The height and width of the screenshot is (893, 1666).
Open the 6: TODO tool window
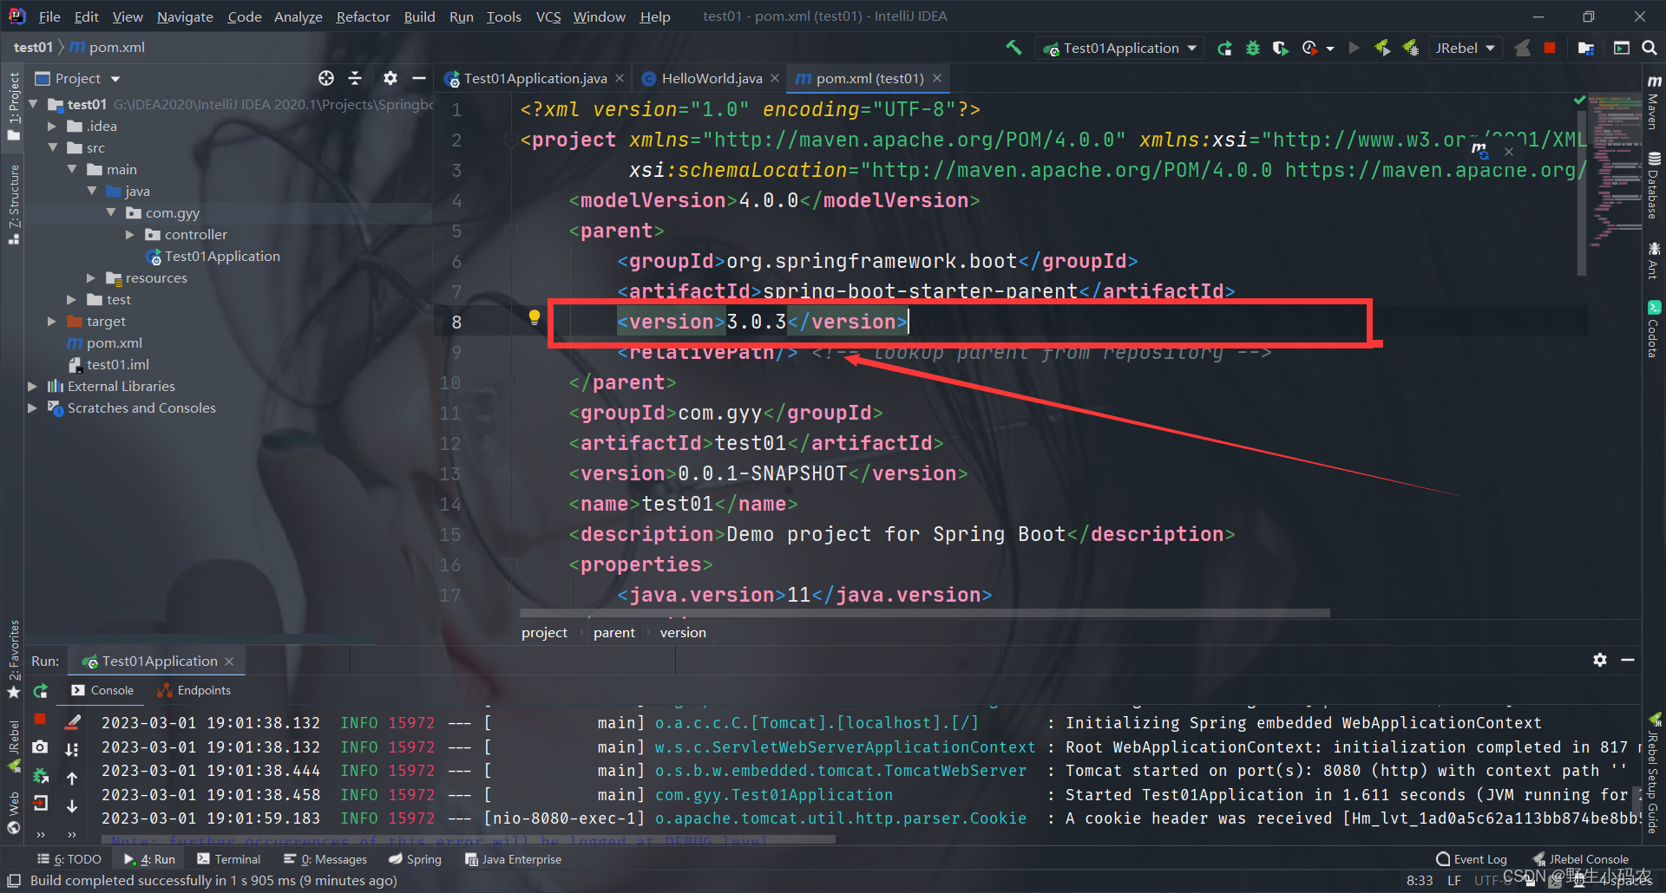pos(69,859)
